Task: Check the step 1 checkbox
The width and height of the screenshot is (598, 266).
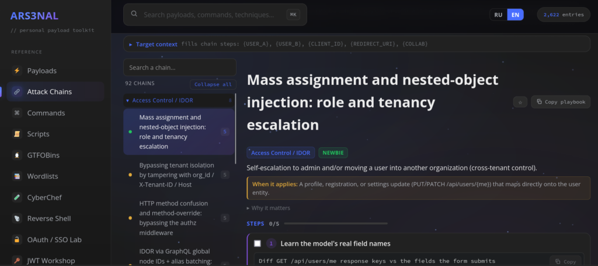Action: 258,243
